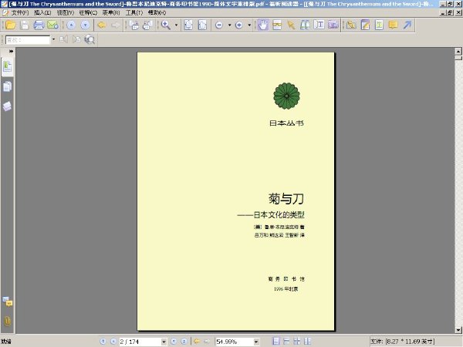Viewport: 463px width, 347px height.
Task: Open the Comments panel icon
Action: coord(8,302)
